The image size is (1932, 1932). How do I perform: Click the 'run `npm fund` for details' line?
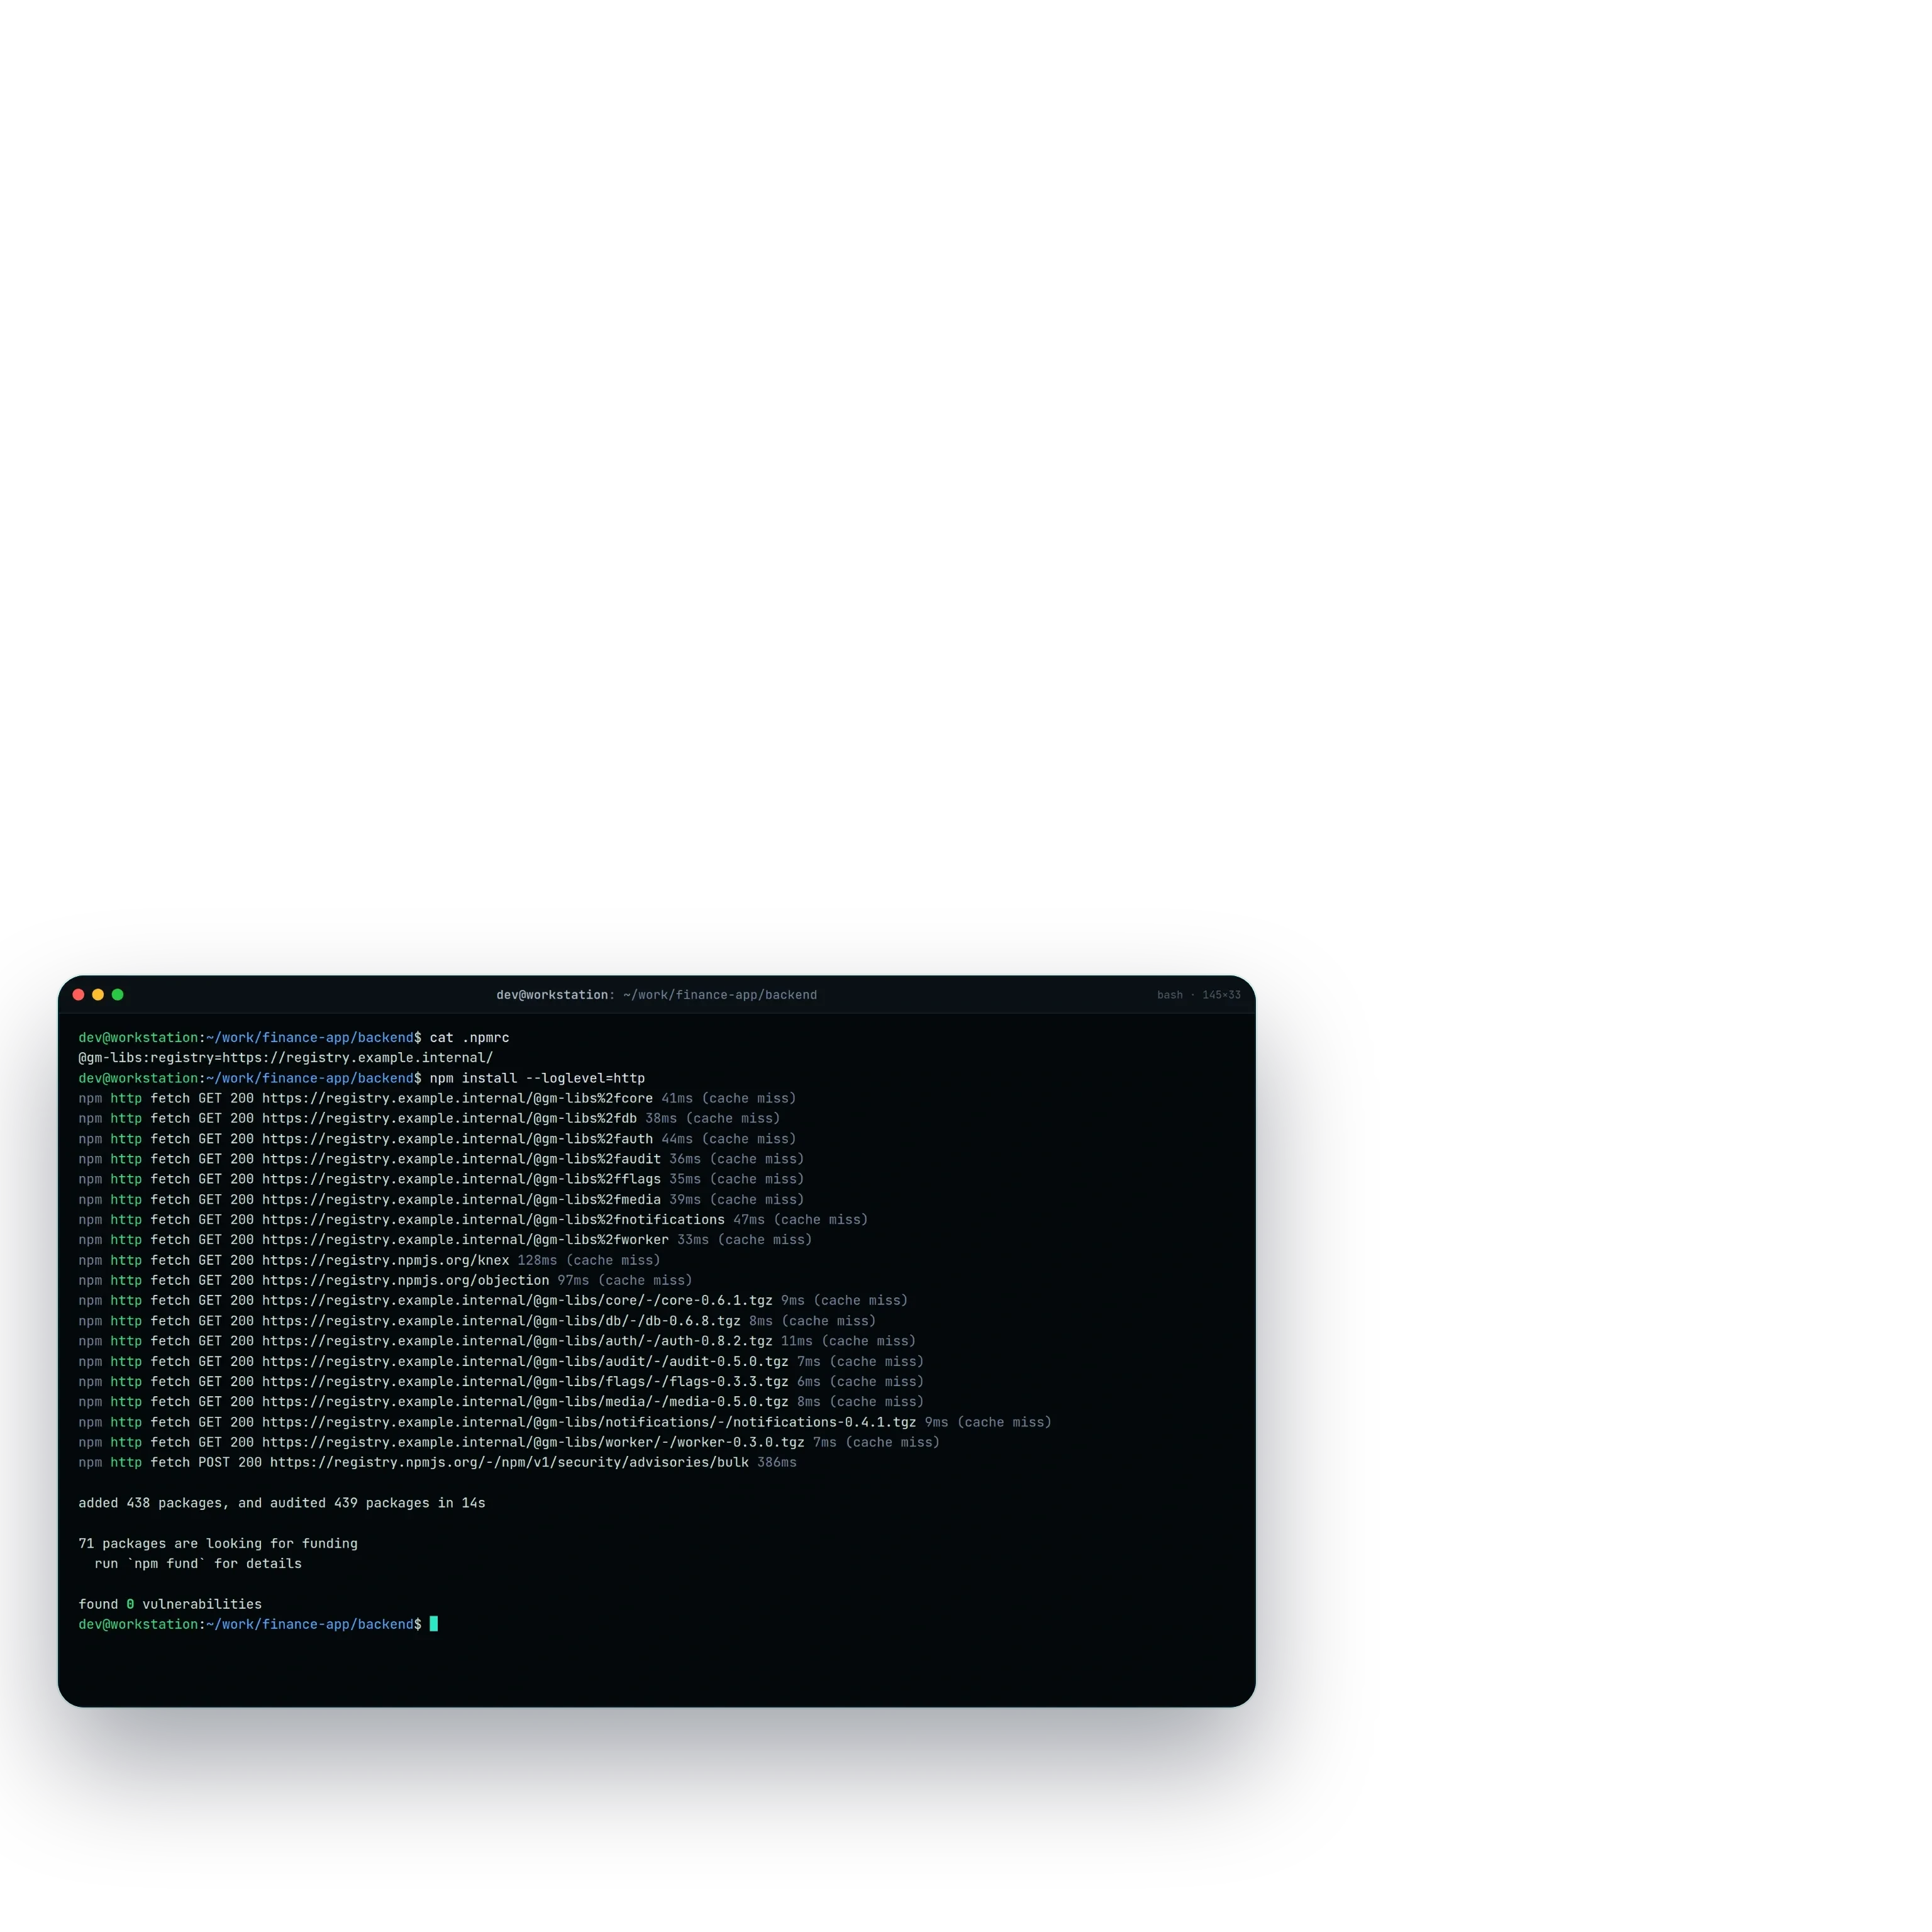click(x=198, y=1564)
